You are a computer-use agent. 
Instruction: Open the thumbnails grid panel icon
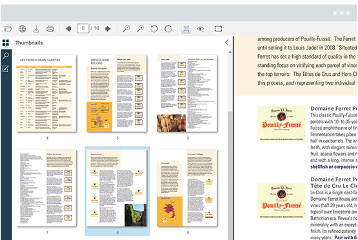(x=6, y=42)
